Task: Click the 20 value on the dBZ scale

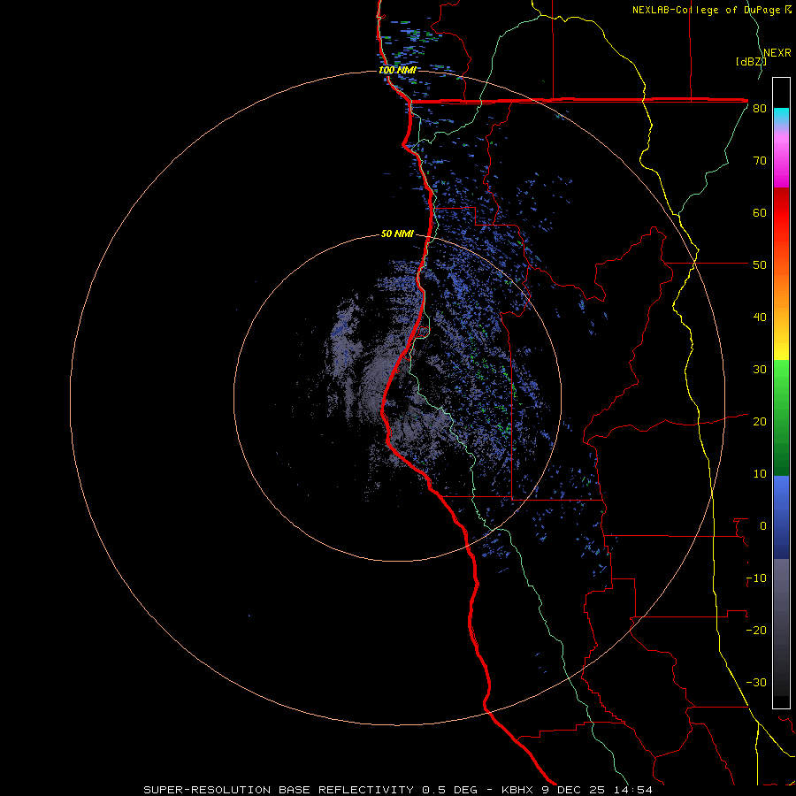Action: 760,422
